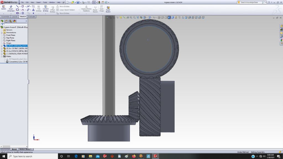The width and height of the screenshot is (283, 159).
Task: Open the Help menu
Action: [x=59, y=2]
